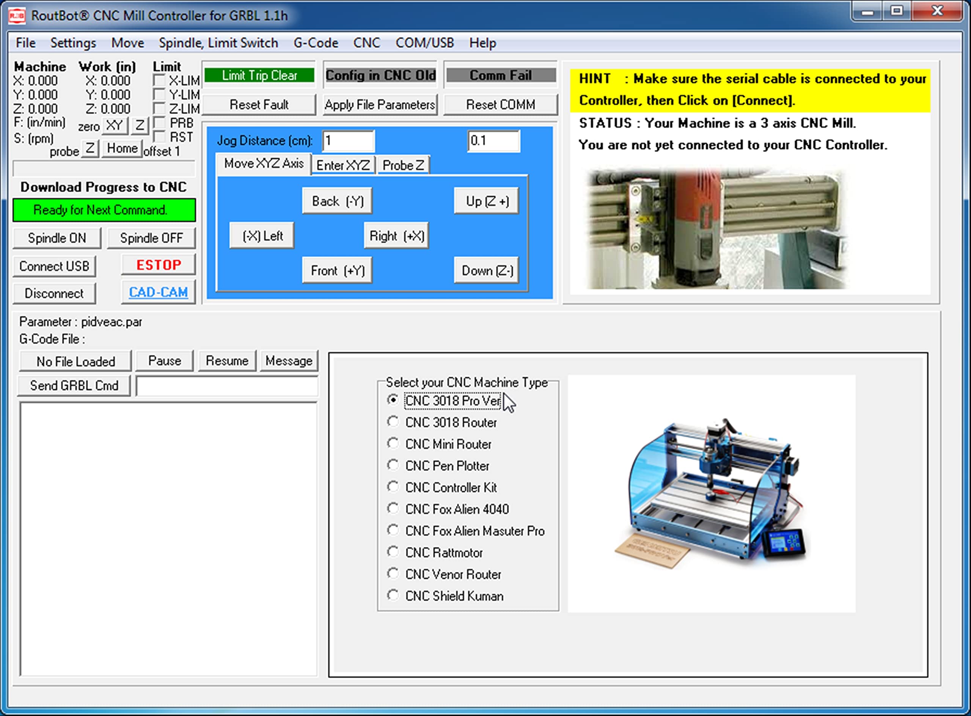Open the COM/USB menu

424,43
